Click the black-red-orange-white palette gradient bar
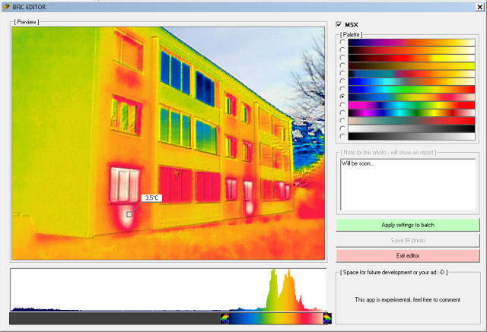This screenshot has height=332, width=487. [x=412, y=50]
